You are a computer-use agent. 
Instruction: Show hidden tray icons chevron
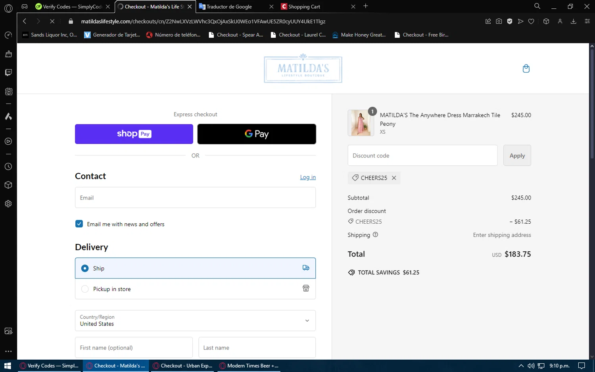tap(521, 366)
